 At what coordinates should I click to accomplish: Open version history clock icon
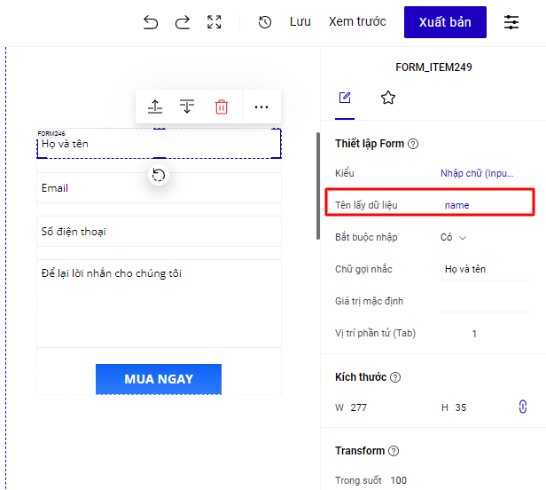pyautogui.click(x=264, y=23)
